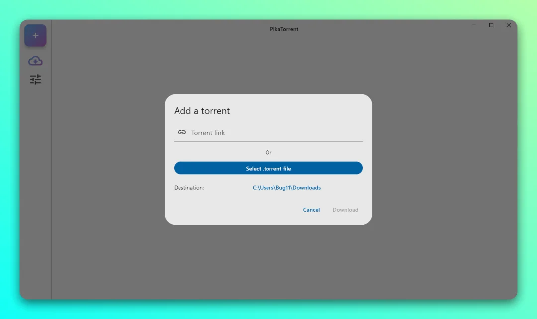Click the Or separator text
Screen dimensions: 537x319
pos(268,153)
